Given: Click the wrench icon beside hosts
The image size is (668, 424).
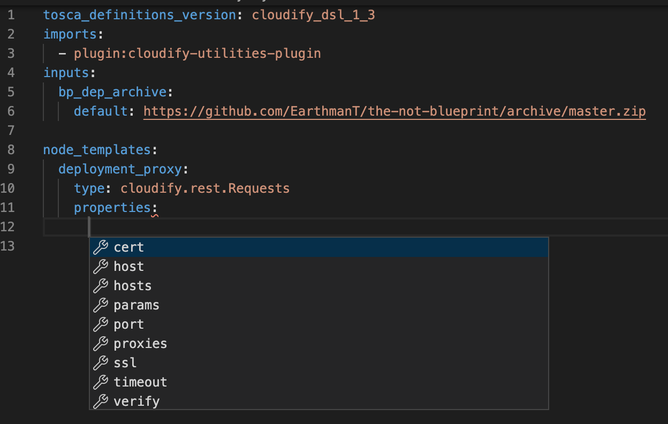Looking at the screenshot, I should pyautogui.click(x=101, y=286).
